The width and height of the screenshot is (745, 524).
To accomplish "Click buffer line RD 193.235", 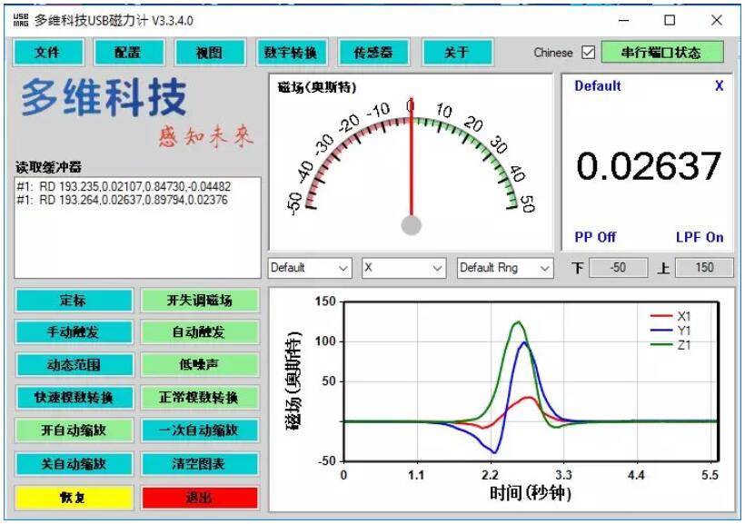I will pyautogui.click(x=124, y=187).
